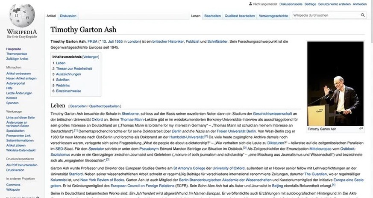Viewport: 373px width, 198px height.
Task: Click St Antony's College link
Action: tap(189, 168)
